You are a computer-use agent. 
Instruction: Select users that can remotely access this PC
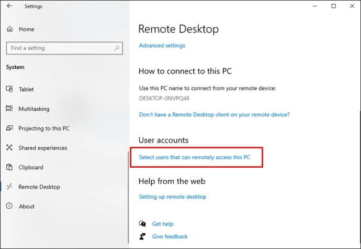click(195, 157)
